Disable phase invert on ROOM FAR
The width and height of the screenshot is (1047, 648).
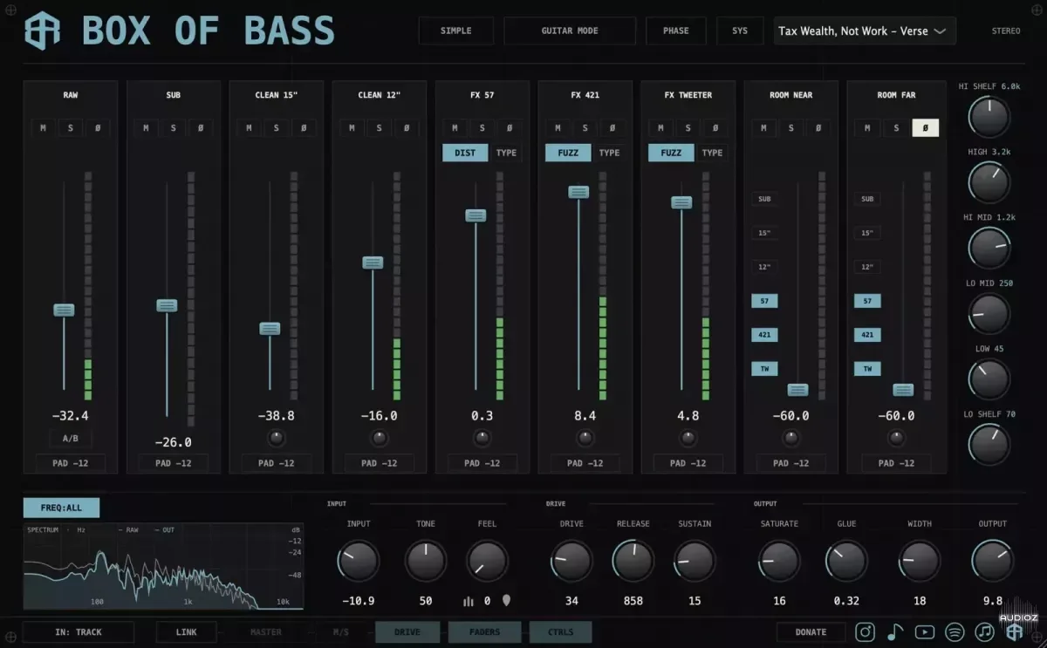[926, 128]
